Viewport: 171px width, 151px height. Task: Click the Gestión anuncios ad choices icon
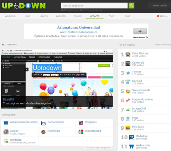(147, 37)
